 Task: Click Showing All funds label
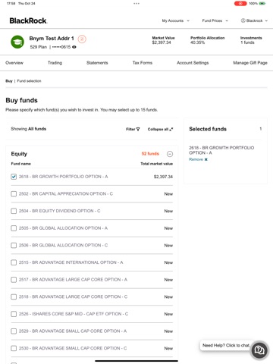[x=28, y=129]
